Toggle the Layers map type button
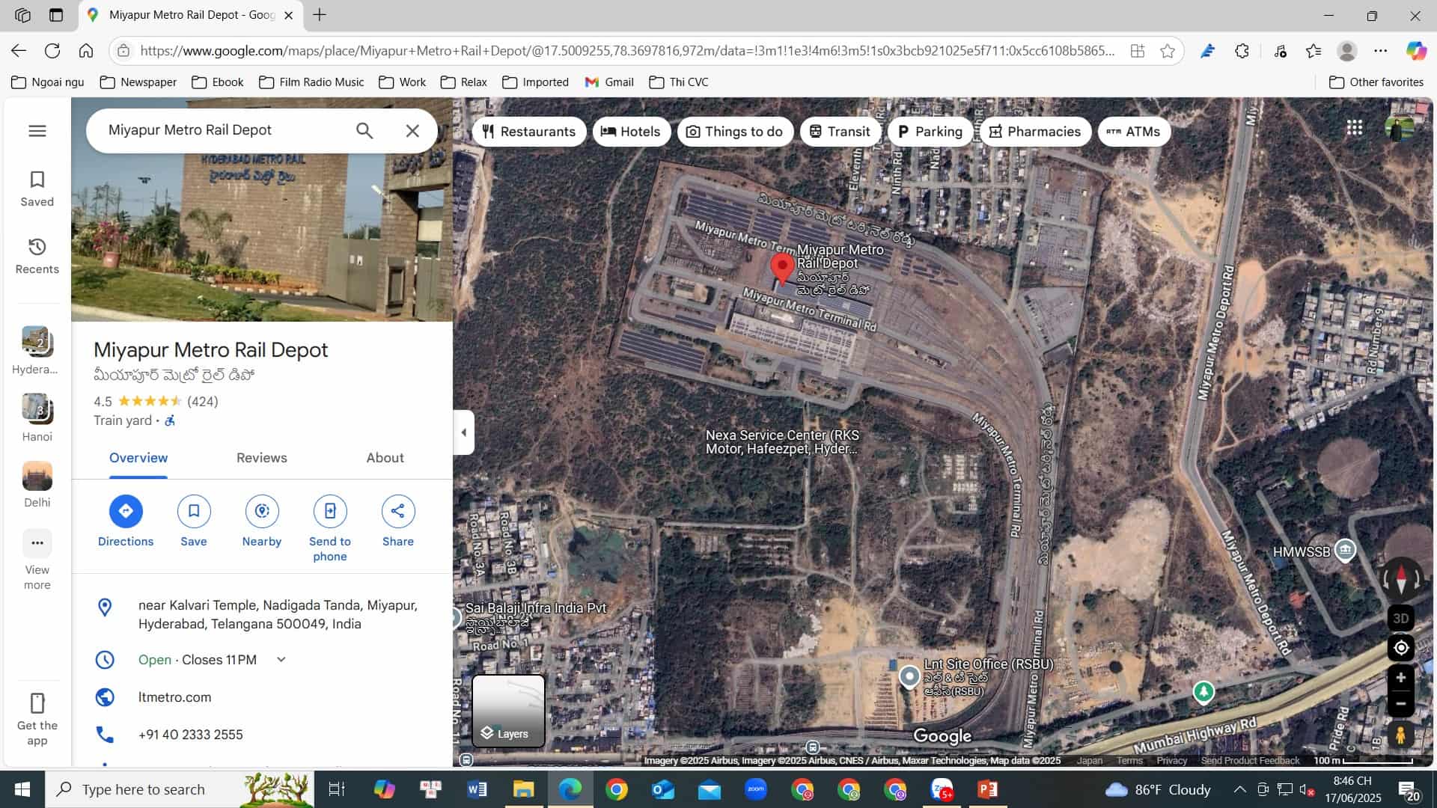This screenshot has width=1437, height=808. 508,711
